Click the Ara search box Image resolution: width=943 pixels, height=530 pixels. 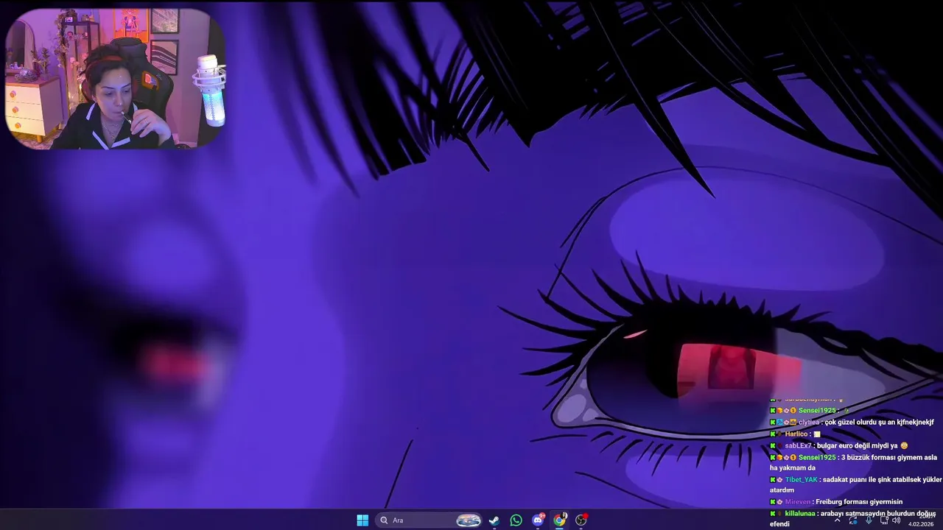pos(430,520)
